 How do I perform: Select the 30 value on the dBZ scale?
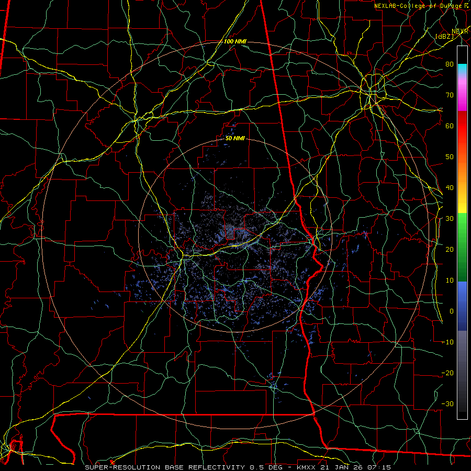tap(450, 218)
